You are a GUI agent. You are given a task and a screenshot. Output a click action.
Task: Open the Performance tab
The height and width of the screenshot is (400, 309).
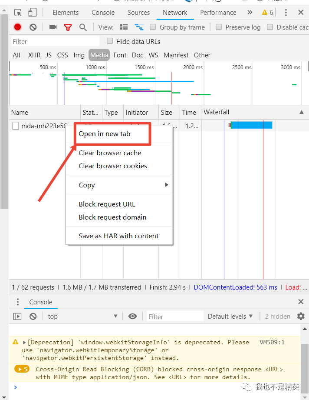pos(218,13)
